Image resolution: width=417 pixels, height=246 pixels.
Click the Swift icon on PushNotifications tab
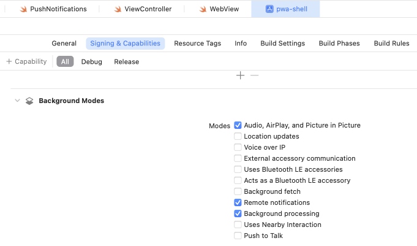click(x=23, y=9)
